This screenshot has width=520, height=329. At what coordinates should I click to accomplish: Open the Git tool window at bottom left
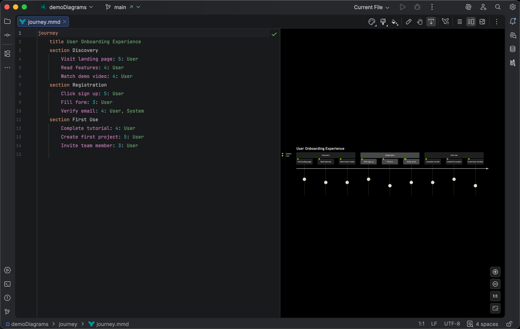(x=7, y=312)
